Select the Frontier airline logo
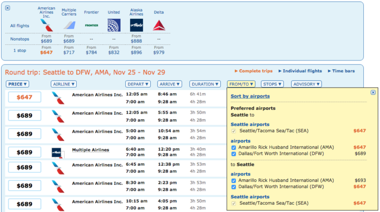 coord(91,25)
